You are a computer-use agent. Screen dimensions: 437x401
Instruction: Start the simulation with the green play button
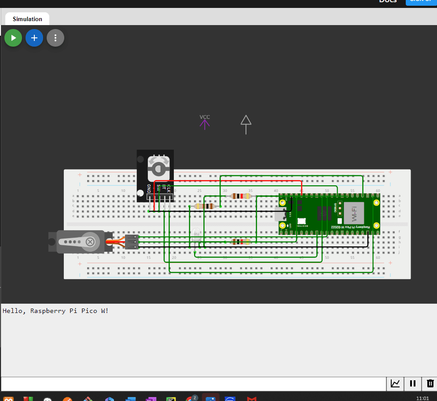pos(13,38)
